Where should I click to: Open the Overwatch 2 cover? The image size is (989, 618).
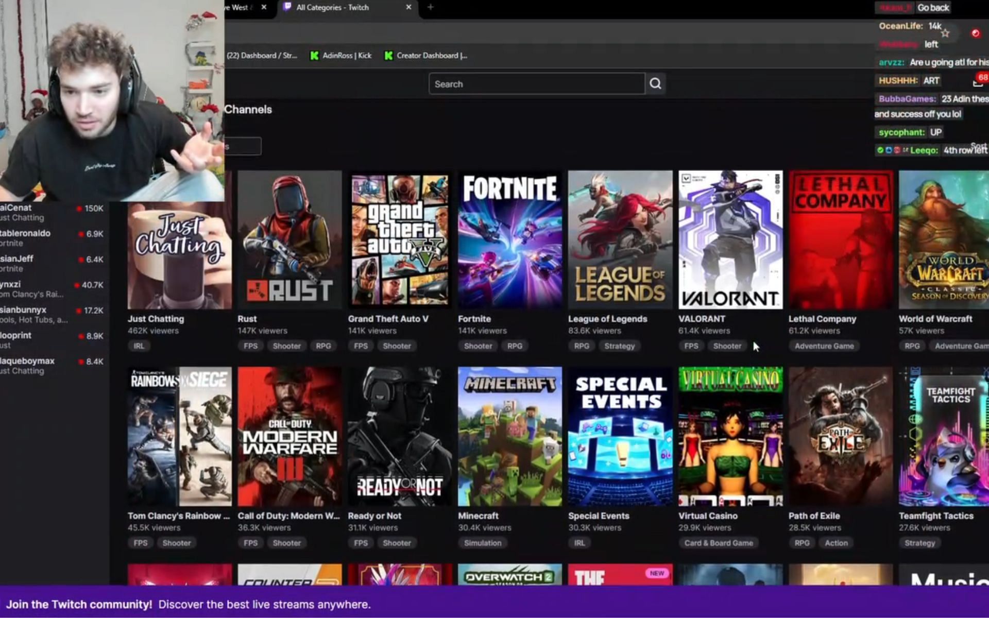click(510, 574)
